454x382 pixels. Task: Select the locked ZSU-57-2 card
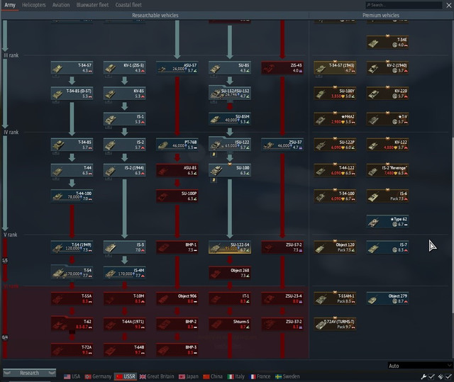point(282,247)
